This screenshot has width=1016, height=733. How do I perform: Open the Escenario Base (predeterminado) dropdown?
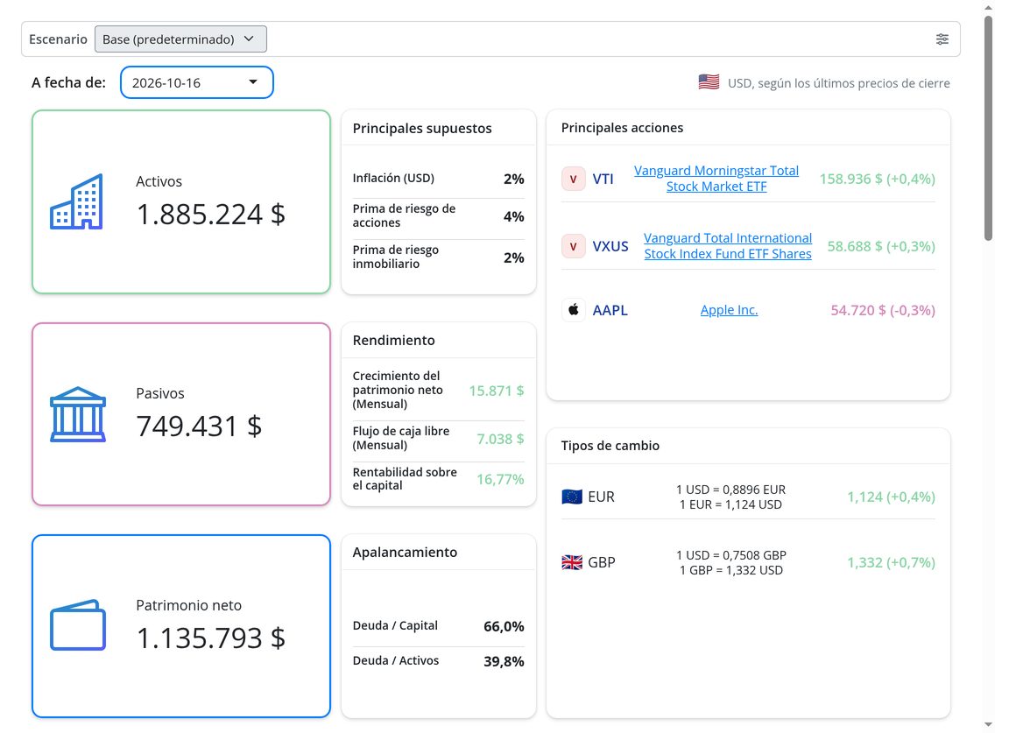coord(180,39)
